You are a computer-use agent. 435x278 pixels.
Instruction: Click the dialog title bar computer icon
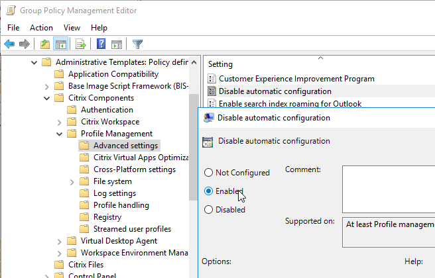(208, 118)
